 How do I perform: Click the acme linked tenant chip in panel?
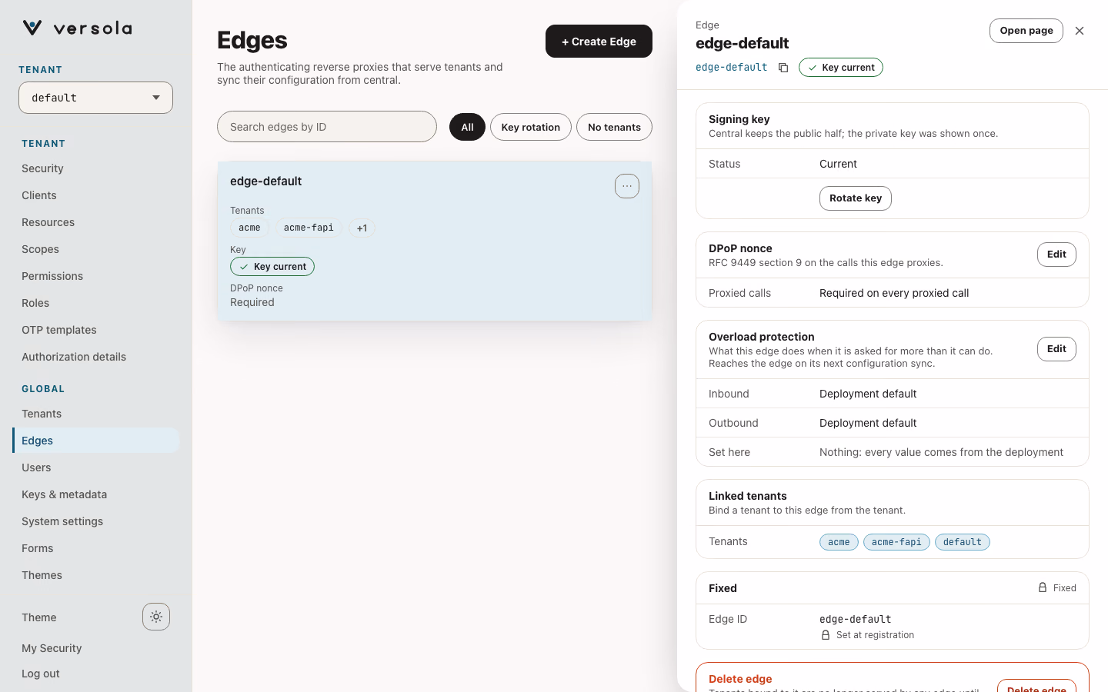pyautogui.click(x=839, y=542)
